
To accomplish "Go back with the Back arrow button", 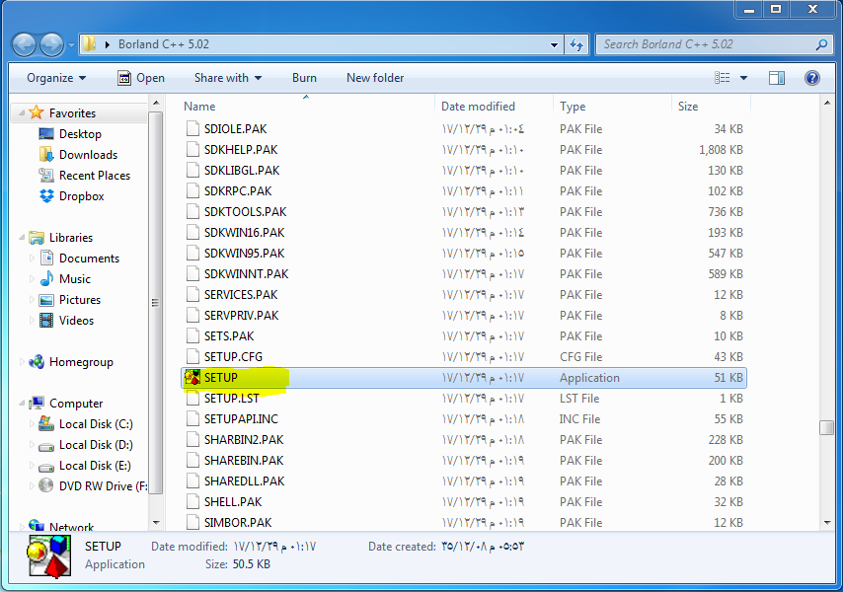I will click(24, 44).
